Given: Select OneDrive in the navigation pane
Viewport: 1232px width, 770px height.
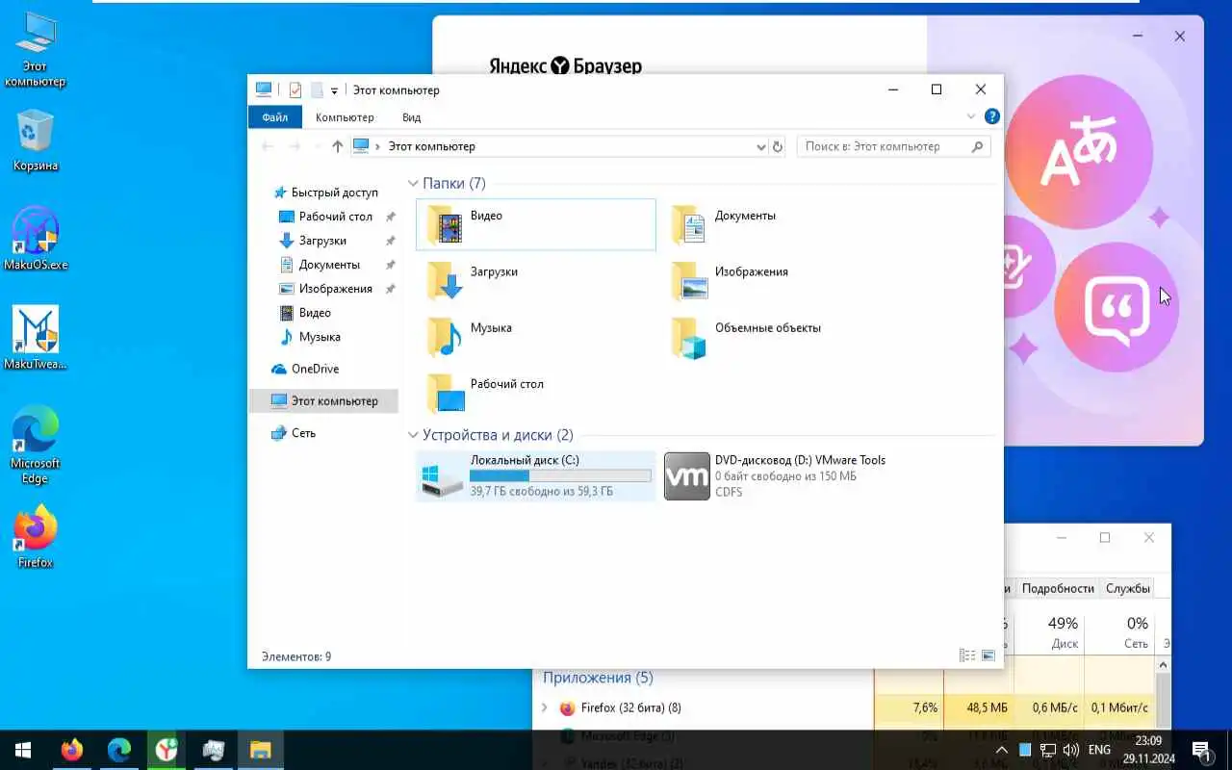Looking at the screenshot, I should pyautogui.click(x=315, y=369).
